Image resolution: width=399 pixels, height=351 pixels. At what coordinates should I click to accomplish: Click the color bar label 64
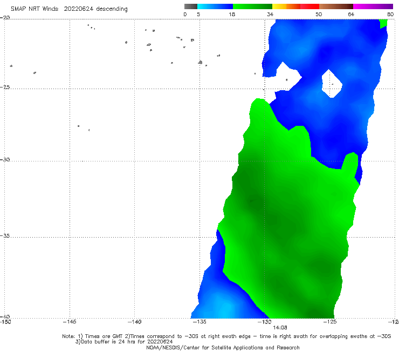pyautogui.click(x=351, y=15)
